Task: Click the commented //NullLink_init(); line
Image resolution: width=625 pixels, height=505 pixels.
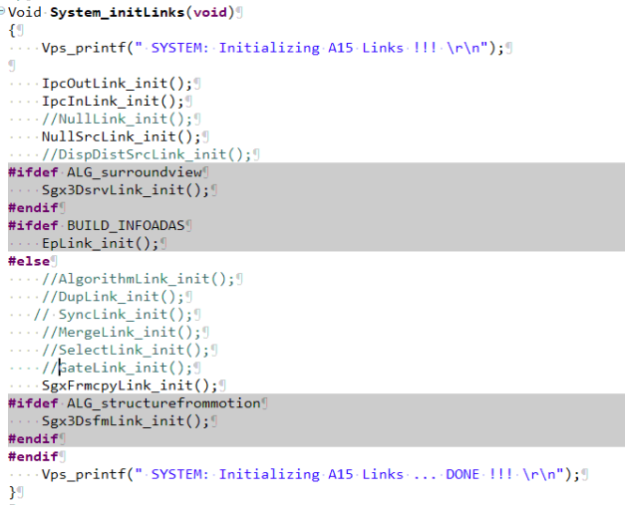Action: (x=118, y=120)
